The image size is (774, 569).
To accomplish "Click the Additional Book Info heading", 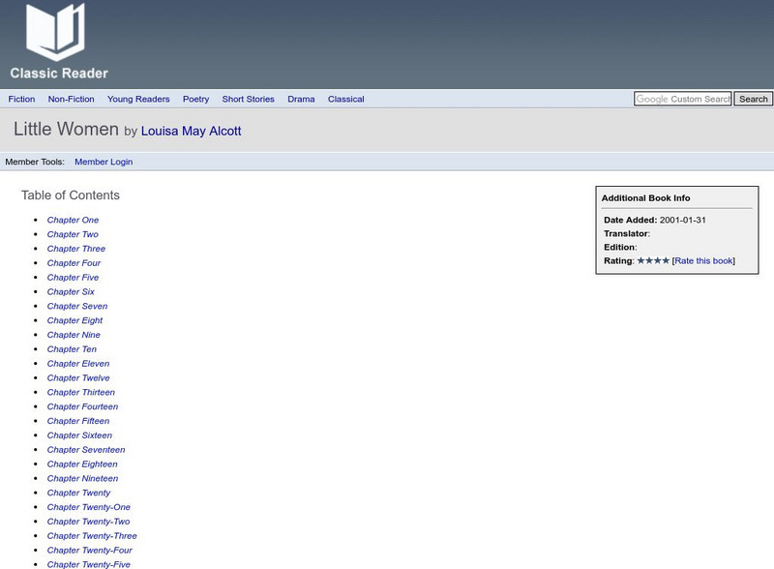I will (645, 198).
